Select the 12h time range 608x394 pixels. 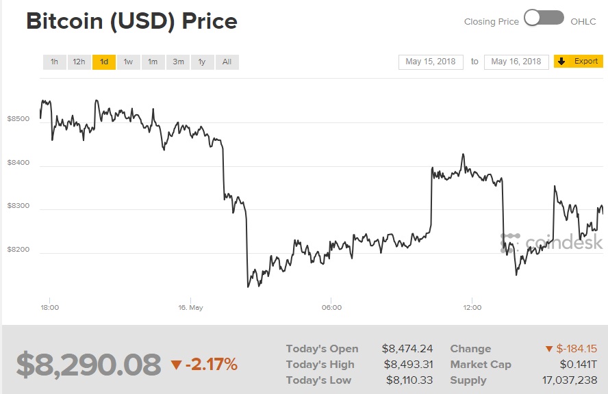(79, 62)
